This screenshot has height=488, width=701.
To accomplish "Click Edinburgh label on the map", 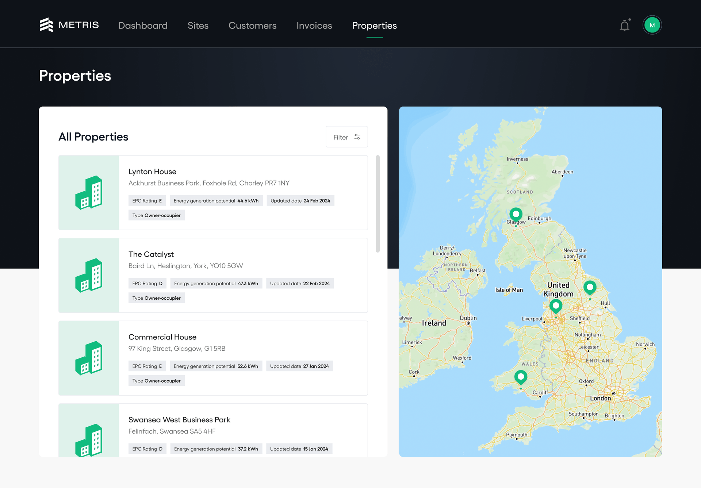I will [x=539, y=219].
